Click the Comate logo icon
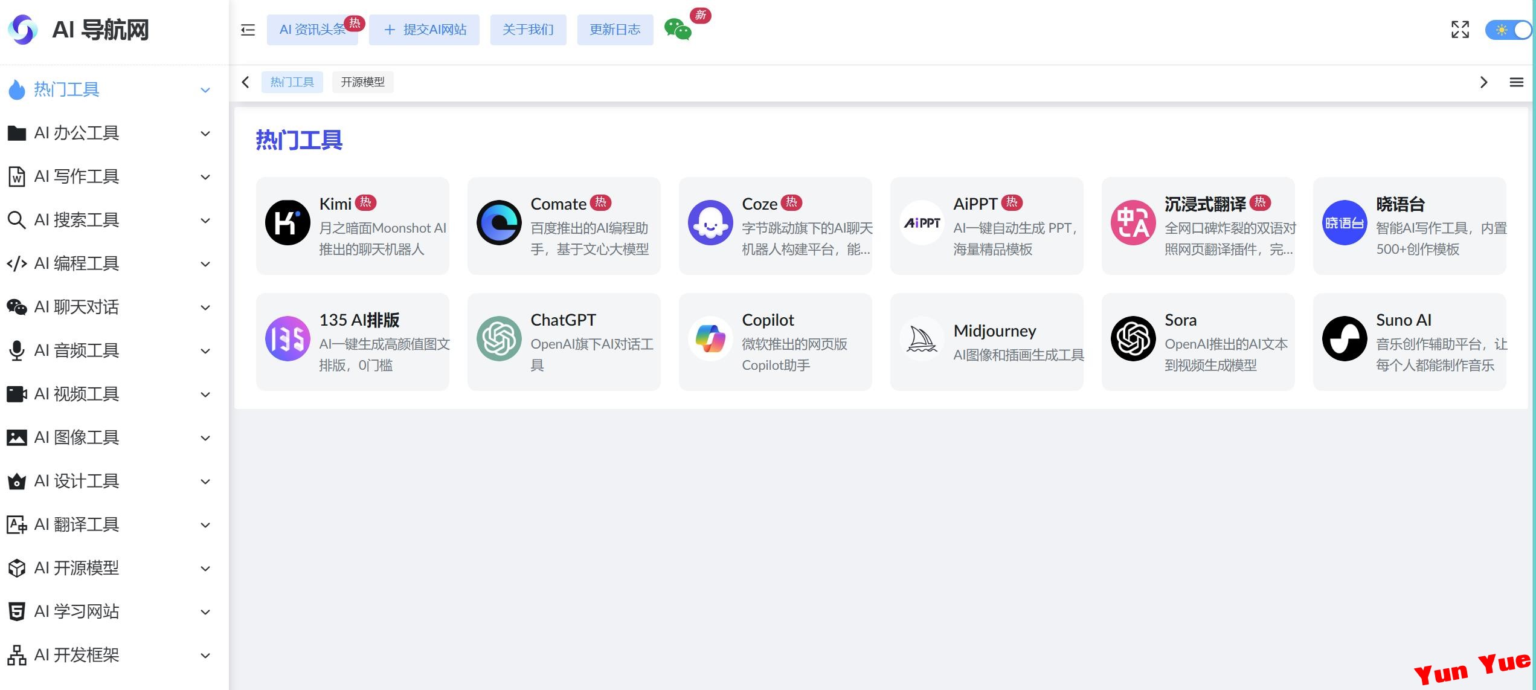 [x=499, y=223]
